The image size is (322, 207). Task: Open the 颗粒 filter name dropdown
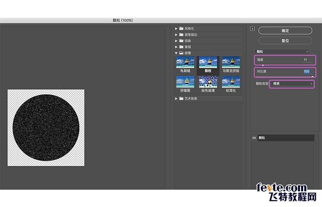(282, 52)
